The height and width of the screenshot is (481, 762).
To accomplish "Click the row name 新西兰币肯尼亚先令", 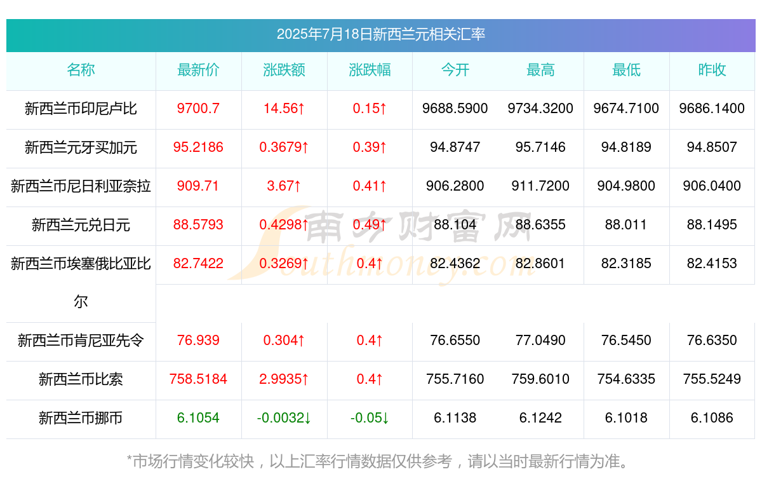I will coord(81,341).
